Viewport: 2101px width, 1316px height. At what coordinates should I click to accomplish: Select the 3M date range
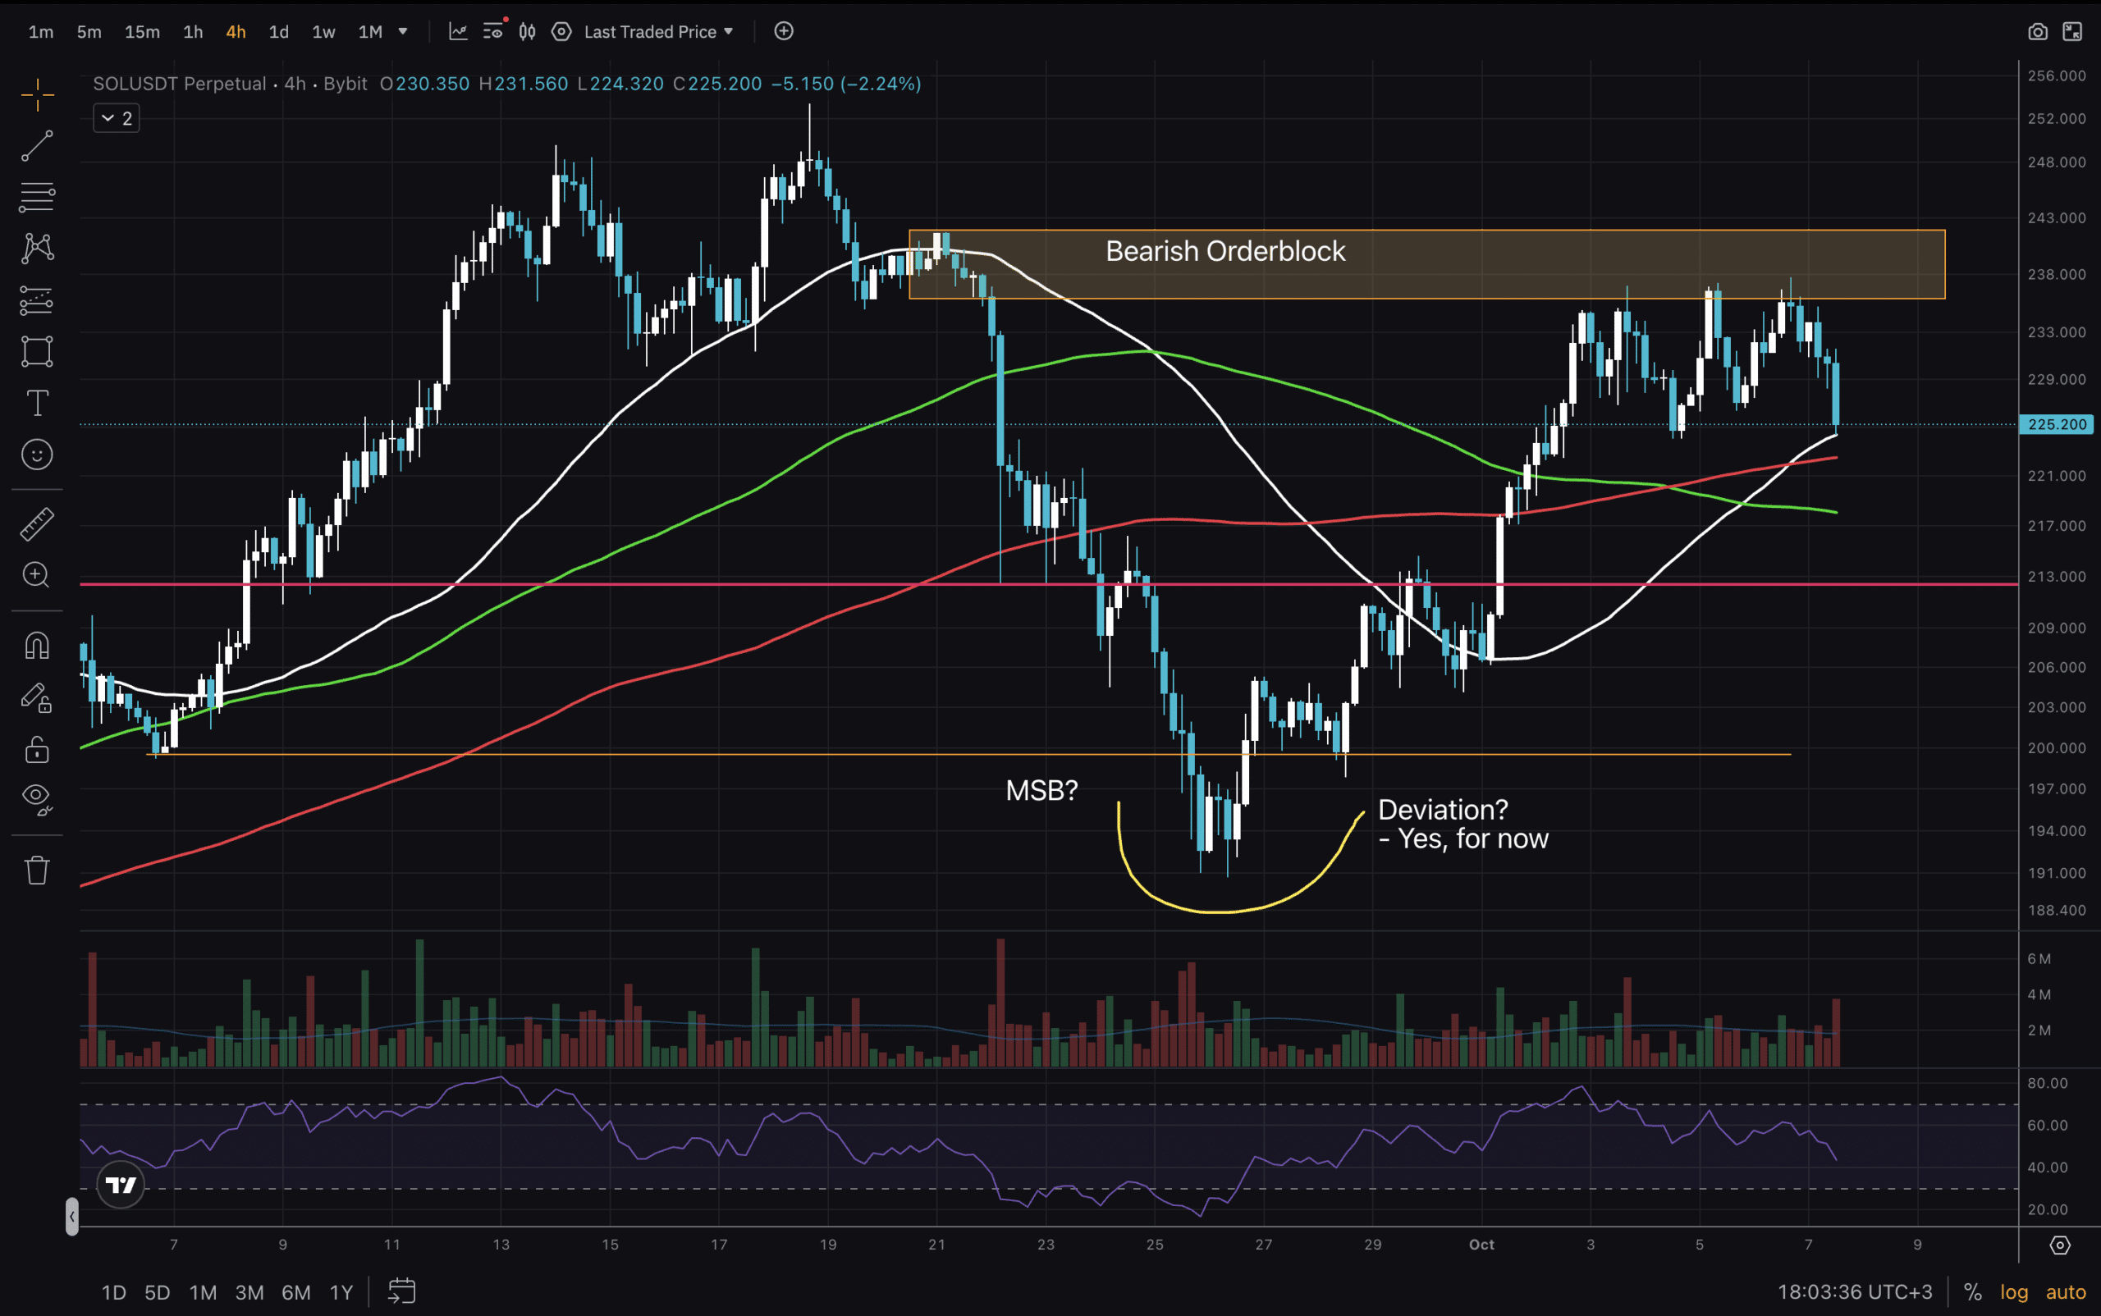pos(249,1292)
